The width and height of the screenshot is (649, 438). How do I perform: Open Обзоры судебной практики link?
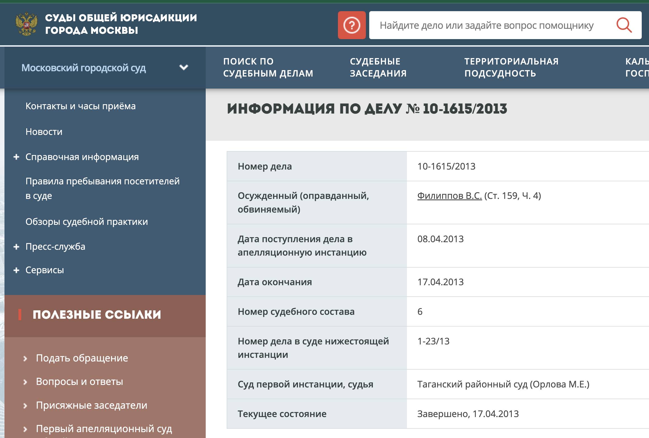click(87, 222)
